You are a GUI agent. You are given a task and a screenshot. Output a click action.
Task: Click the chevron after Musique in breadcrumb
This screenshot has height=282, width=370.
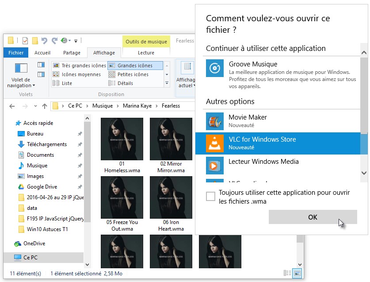tap(118, 106)
